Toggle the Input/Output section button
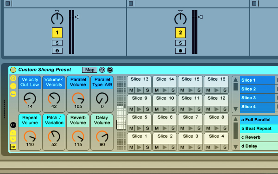The height and width of the screenshot is (174, 278). [x=13, y=125]
